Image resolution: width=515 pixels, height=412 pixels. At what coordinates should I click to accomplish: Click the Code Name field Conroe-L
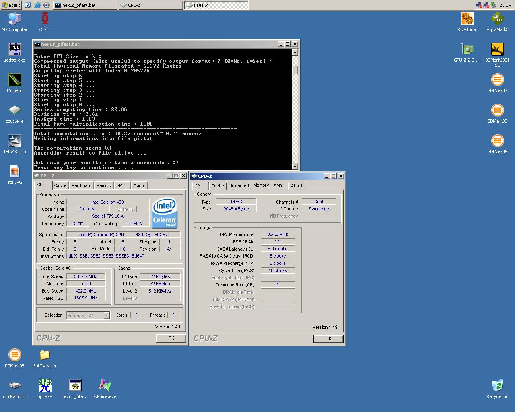coord(88,209)
